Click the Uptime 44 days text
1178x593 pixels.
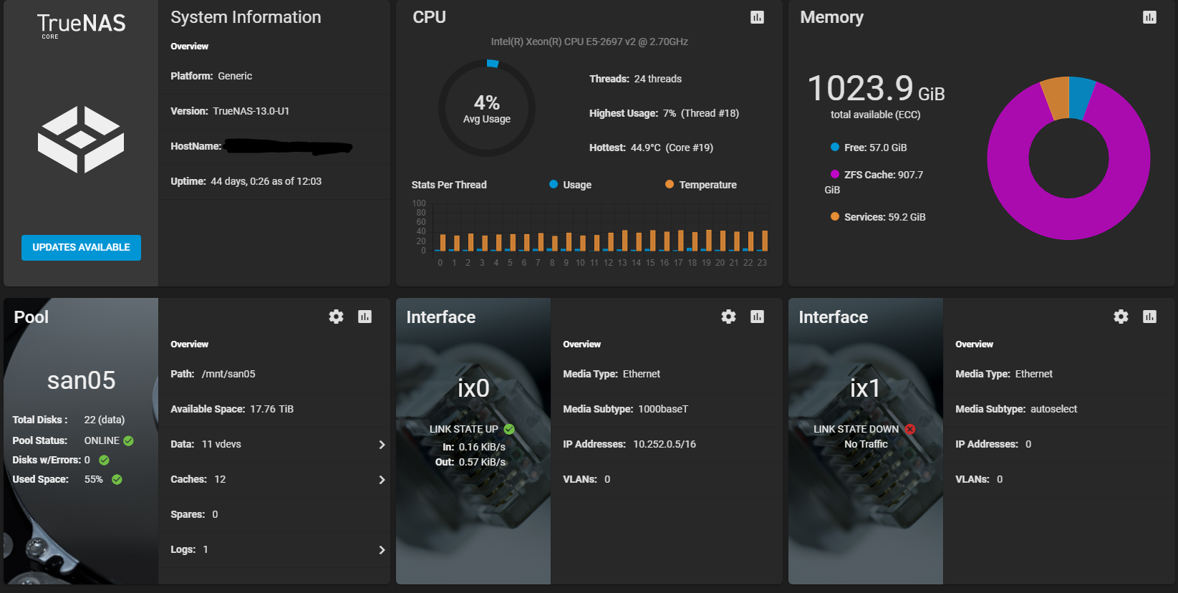[x=246, y=181]
